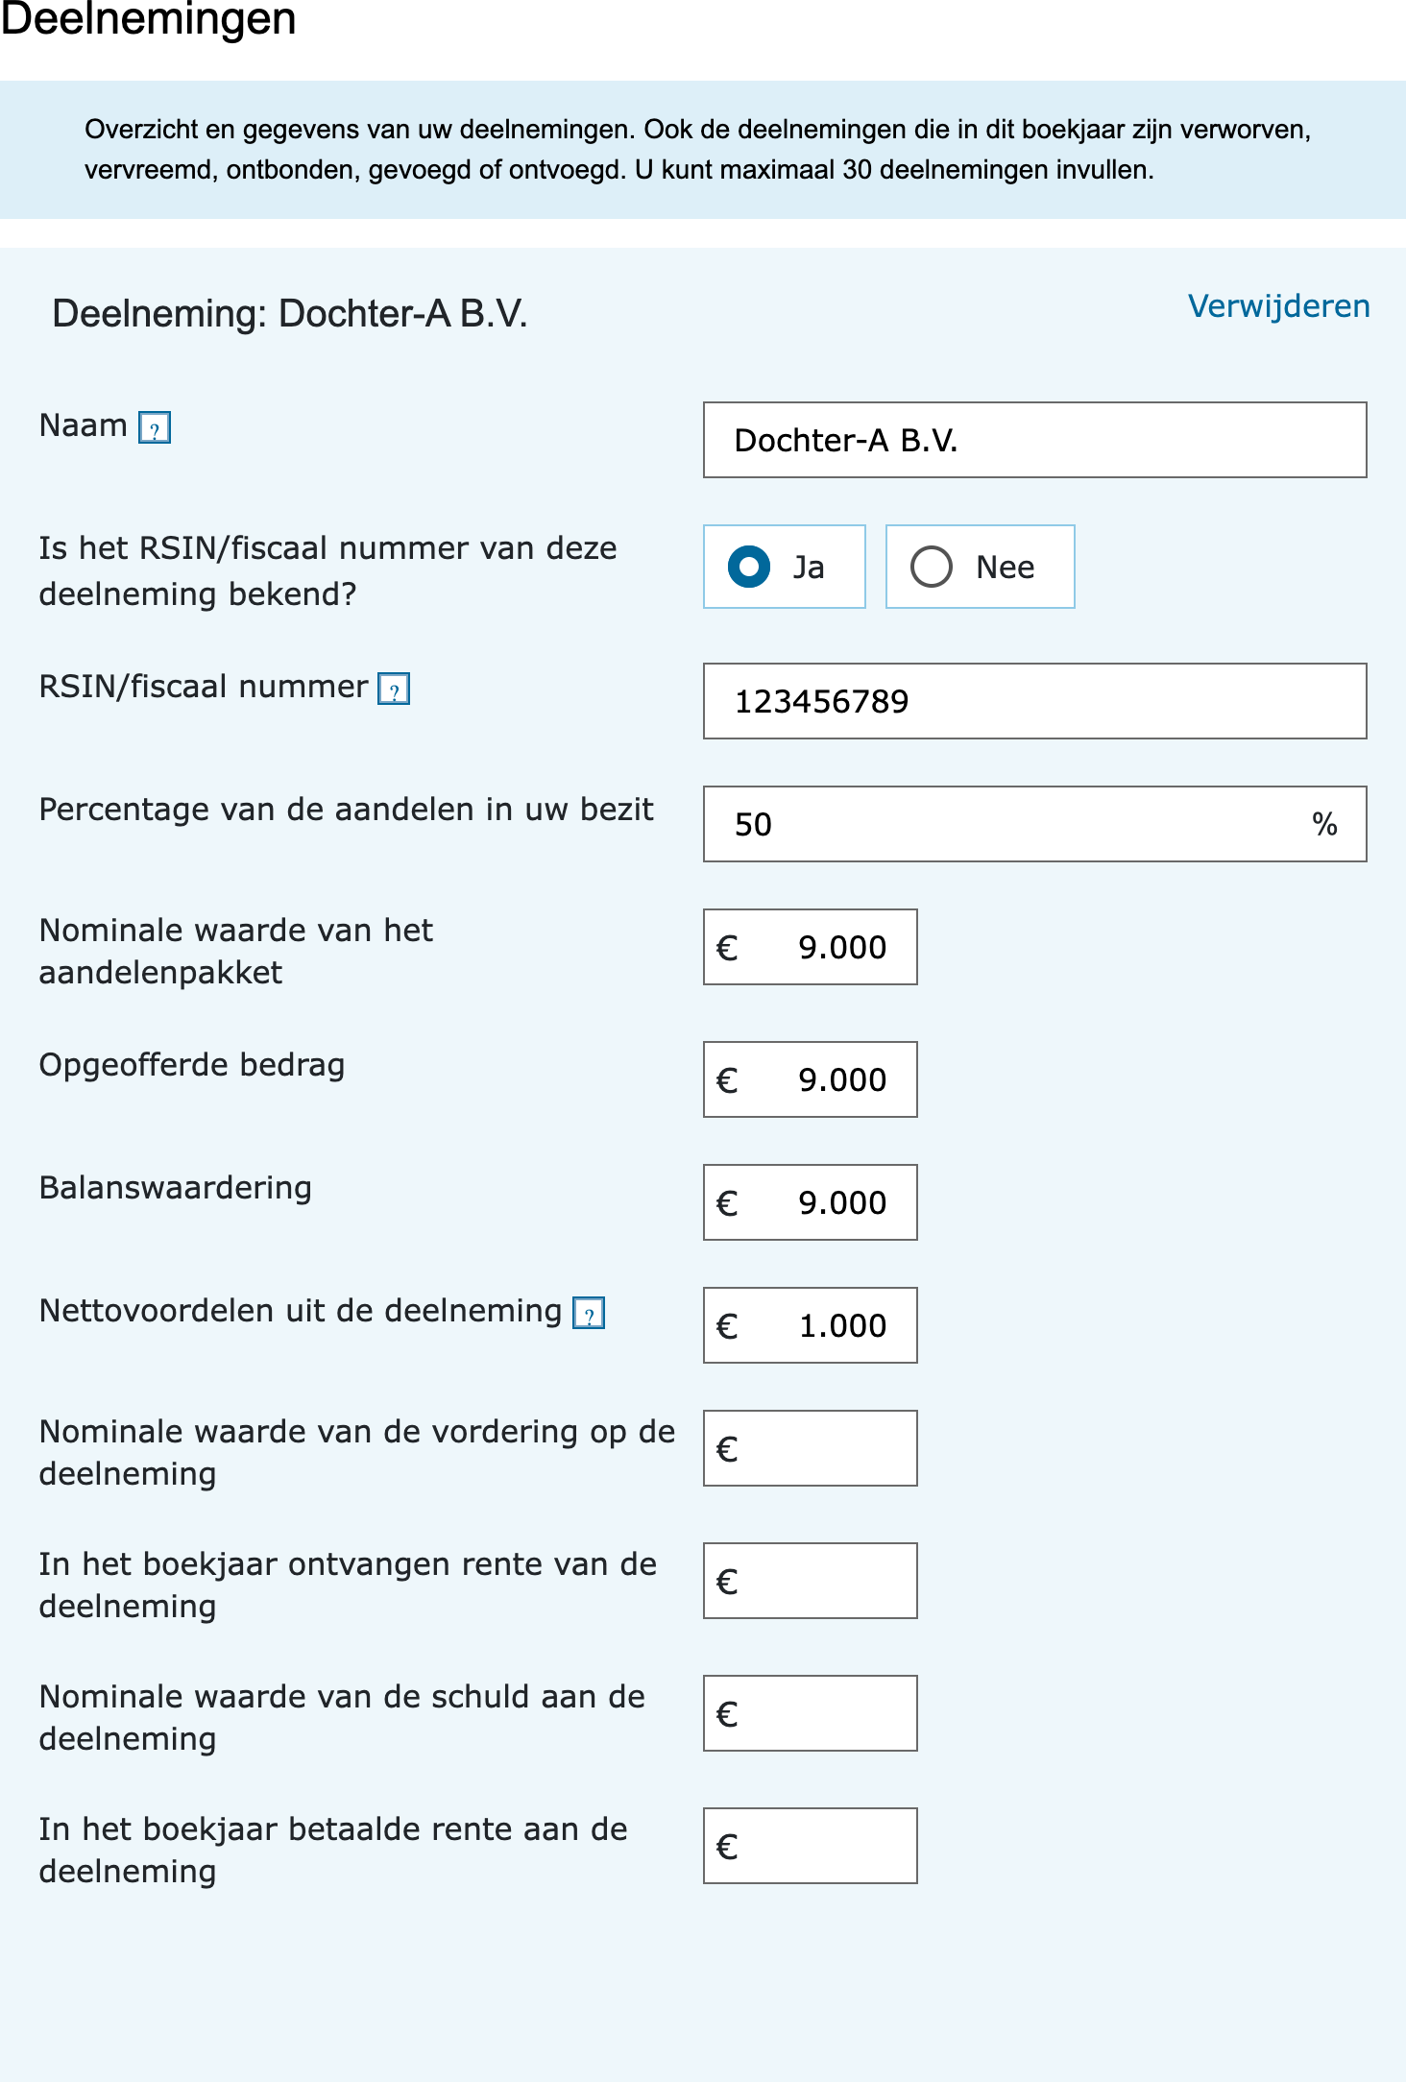Show help for Nettovoordelen uit de deelneming

[x=589, y=1313]
